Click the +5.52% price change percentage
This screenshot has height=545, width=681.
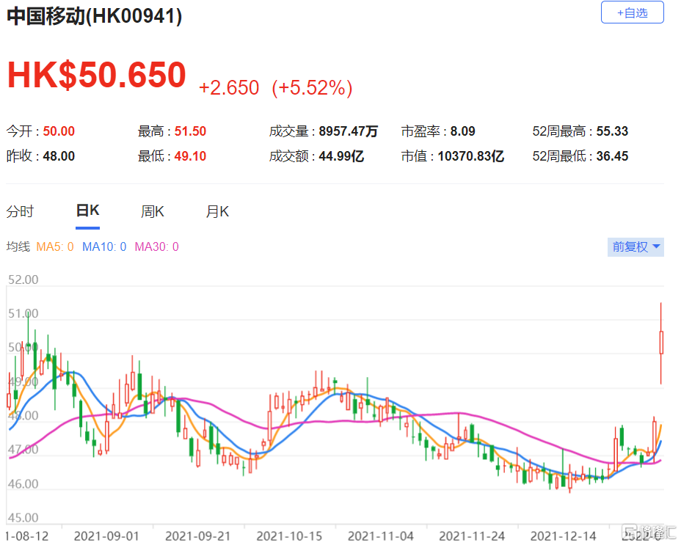[x=312, y=89]
